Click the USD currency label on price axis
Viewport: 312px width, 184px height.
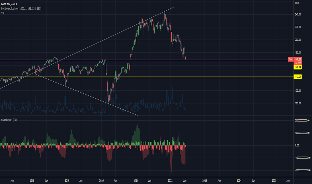click(297, 3)
